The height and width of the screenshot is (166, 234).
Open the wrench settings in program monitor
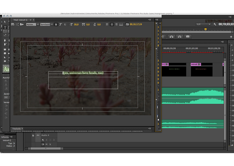pyautogui.click(x=215, y=24)
